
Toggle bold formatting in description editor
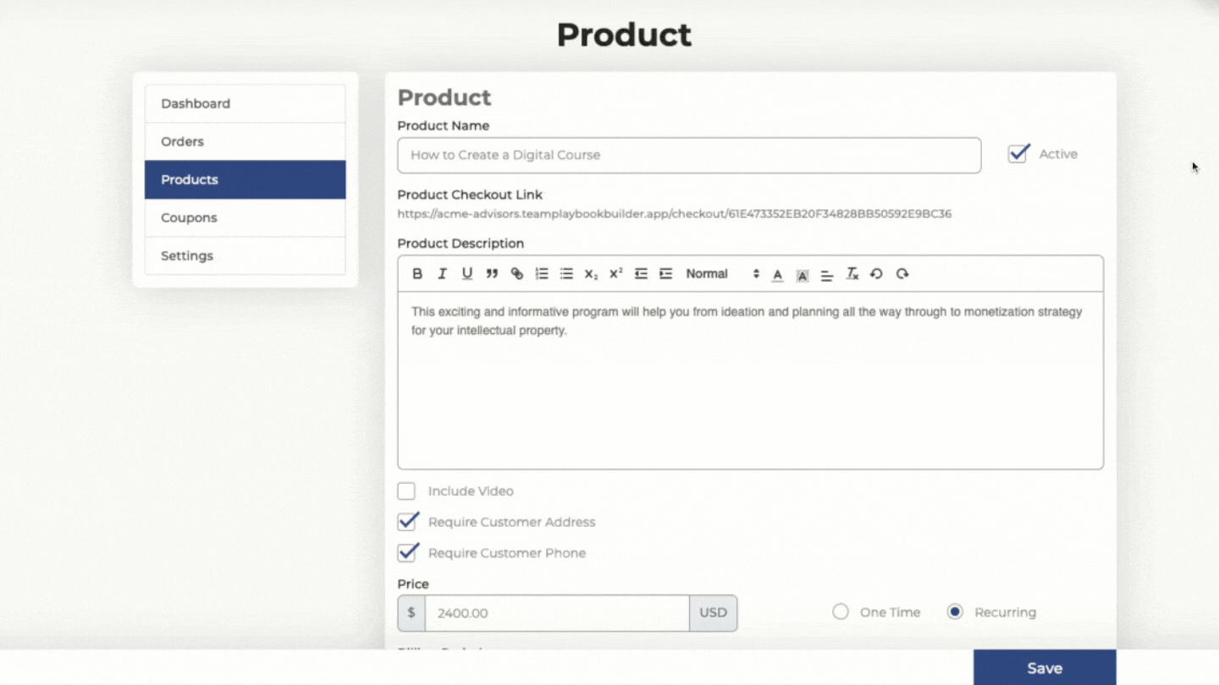(x=417, y=274)
